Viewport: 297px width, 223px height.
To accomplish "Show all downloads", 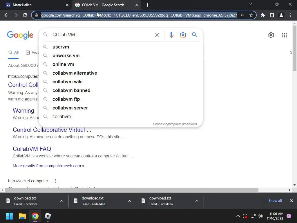I will (275, 201).
